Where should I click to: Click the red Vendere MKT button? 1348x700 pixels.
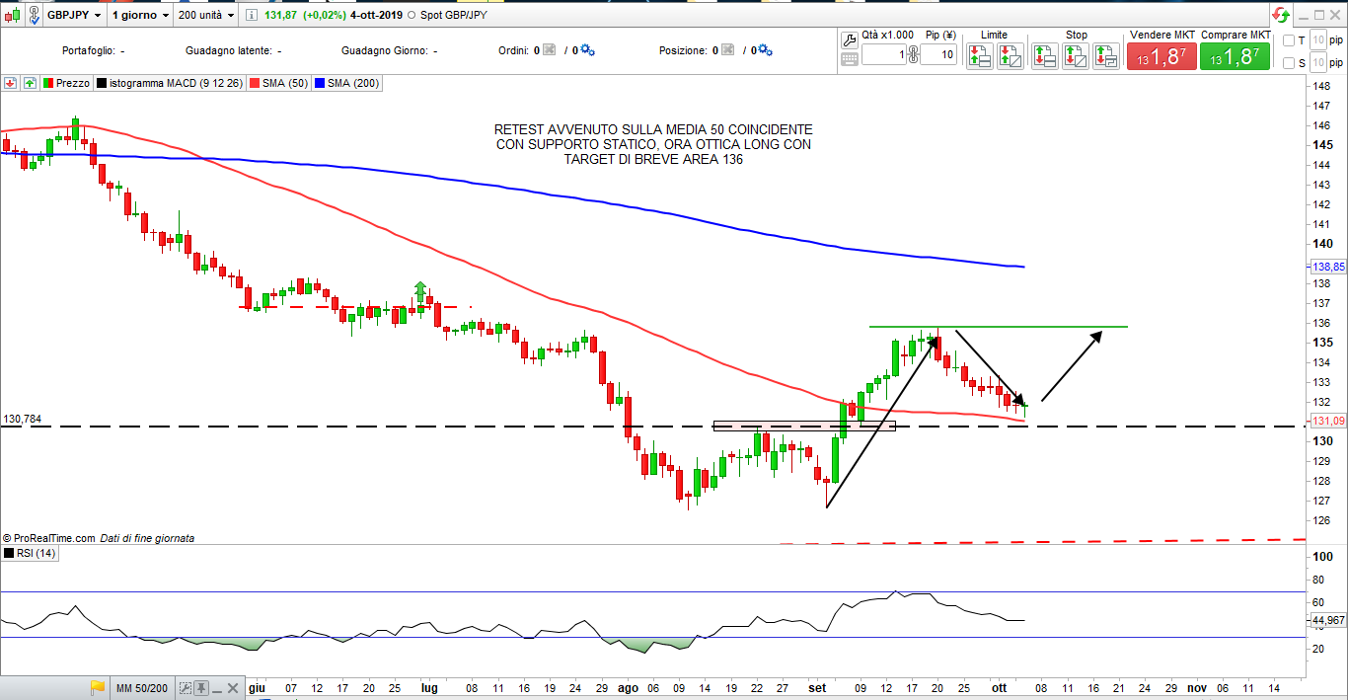pos(1161,57)
